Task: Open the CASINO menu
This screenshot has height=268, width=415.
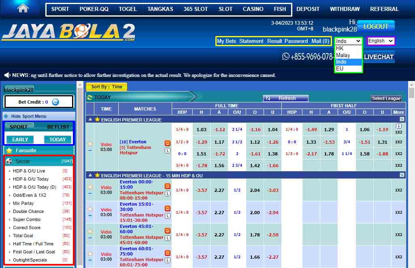Action: click(253, 9)
